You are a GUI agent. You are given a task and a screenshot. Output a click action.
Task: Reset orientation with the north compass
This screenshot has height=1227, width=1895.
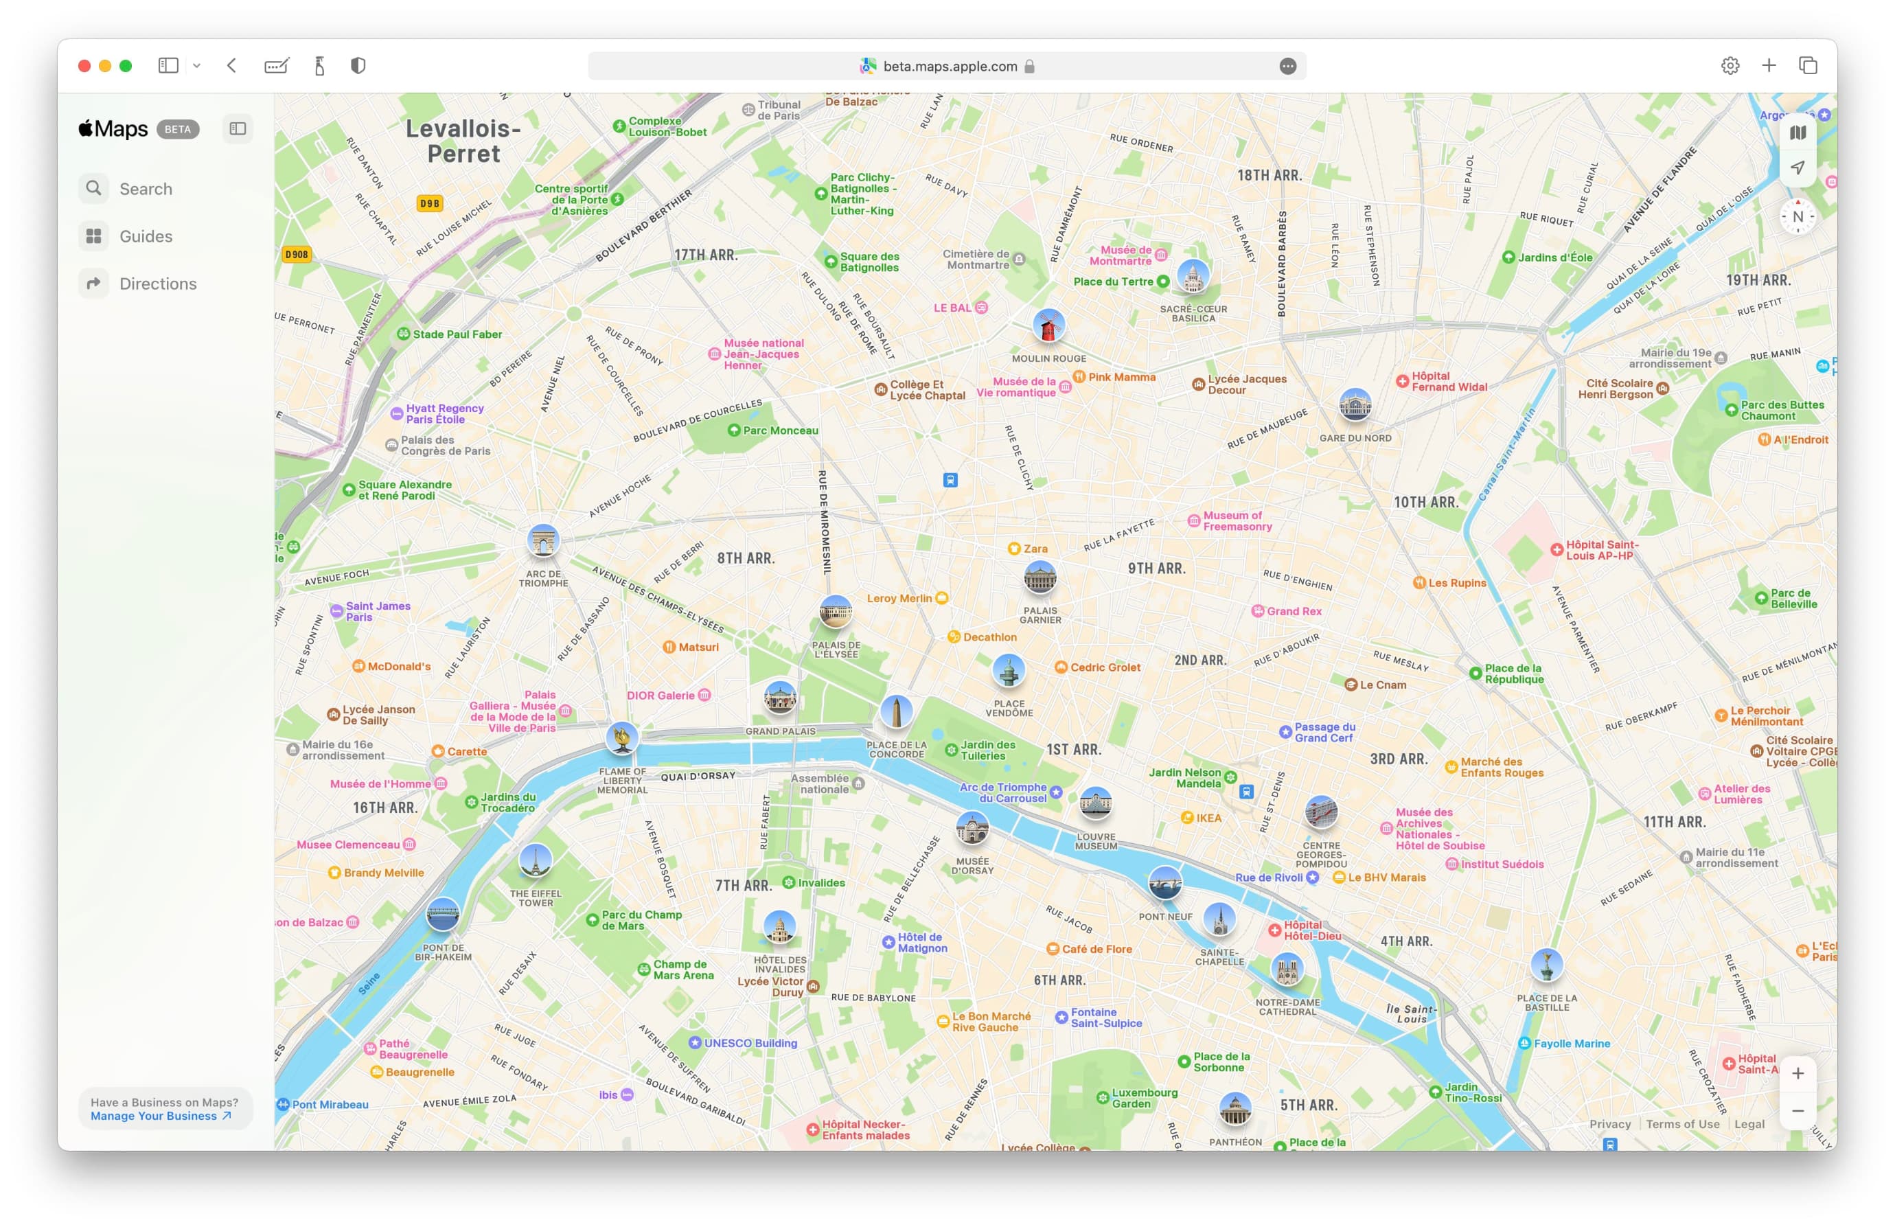pyautogui.click(x=1798, y=216)
